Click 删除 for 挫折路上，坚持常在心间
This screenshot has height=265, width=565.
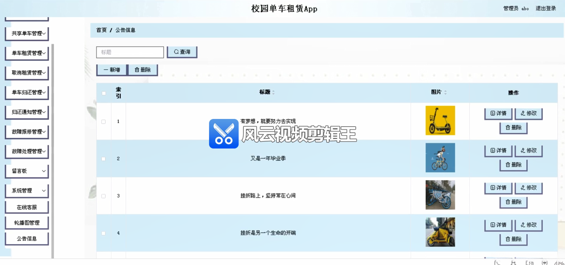pyautogui.click(x=513, y=202)
